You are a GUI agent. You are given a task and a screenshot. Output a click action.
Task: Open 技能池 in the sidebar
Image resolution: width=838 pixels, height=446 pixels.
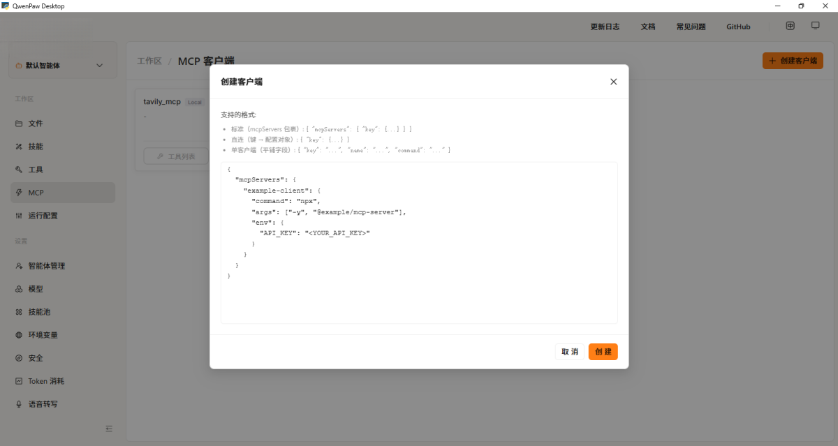[x=63, y=312]
